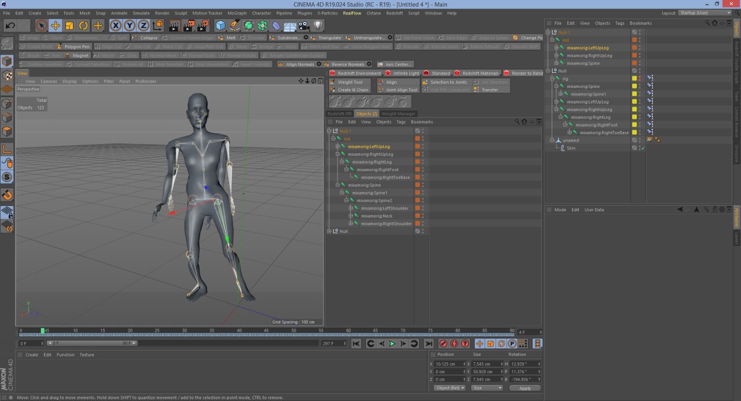Select the Rotate tool icon
The image size is (741, 401).
point(83,25)
